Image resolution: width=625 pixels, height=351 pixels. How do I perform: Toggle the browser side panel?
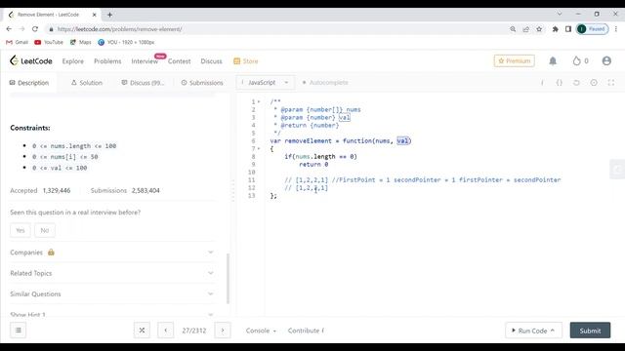click(568, 29)
